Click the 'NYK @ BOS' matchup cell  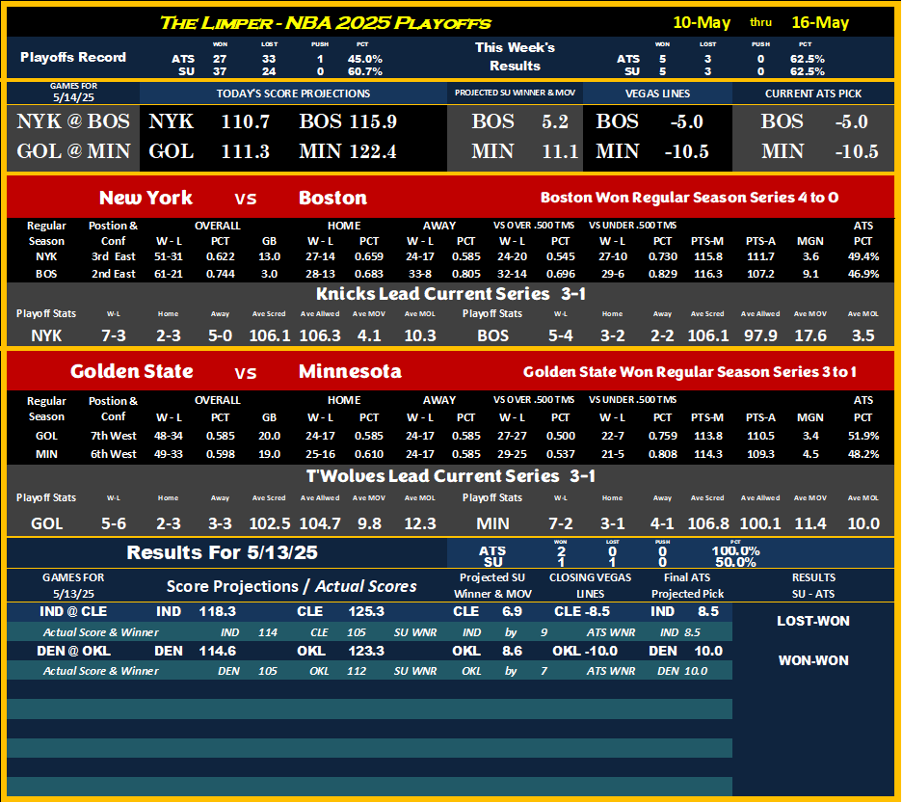click(x=73, y=121)
